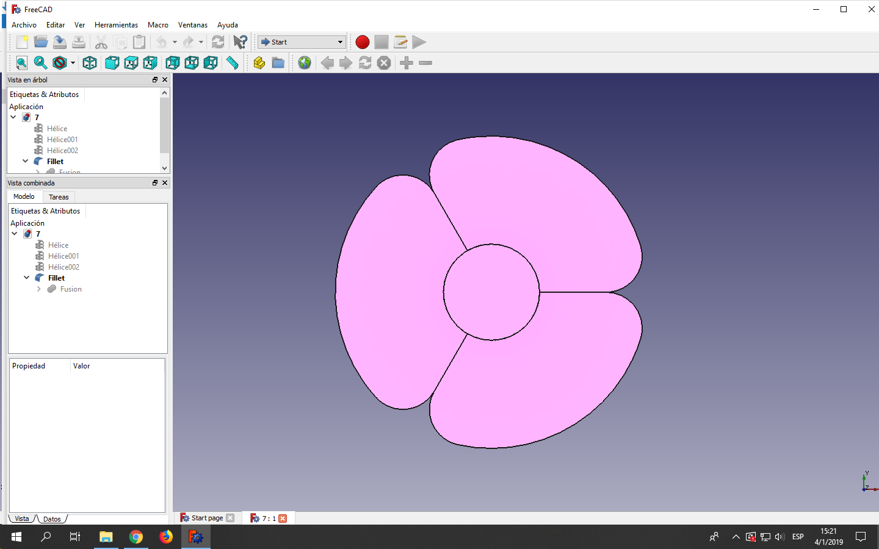Viewport: 879px width, 549px height.
Task: Open the macro editor
Action: (400, 42)
